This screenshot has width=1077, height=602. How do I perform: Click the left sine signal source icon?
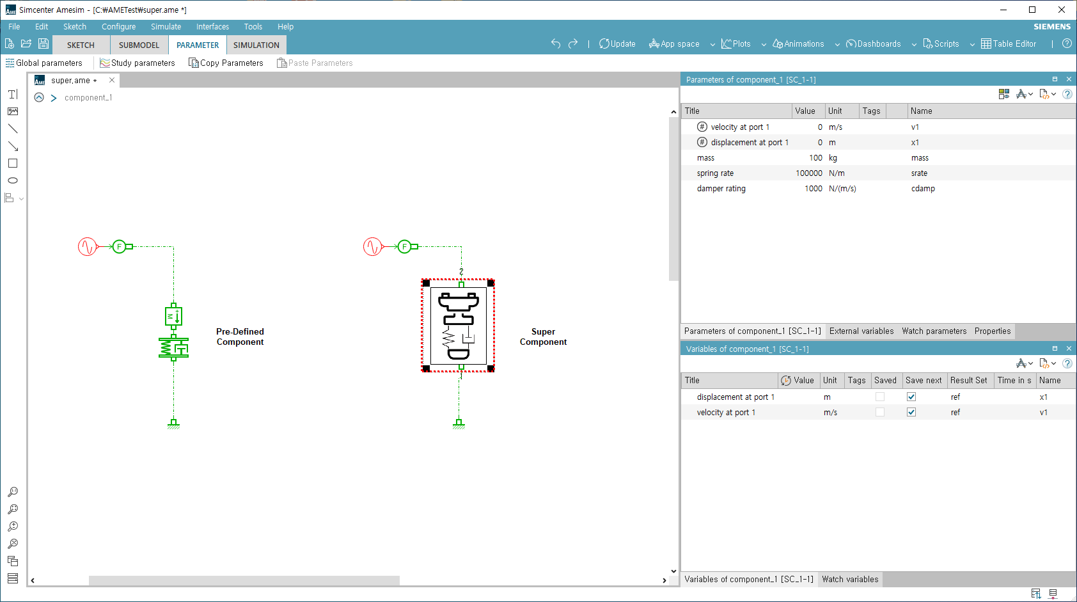(87, 246)
